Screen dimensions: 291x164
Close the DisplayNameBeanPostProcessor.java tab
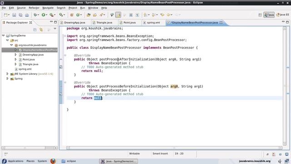point(221,22)
